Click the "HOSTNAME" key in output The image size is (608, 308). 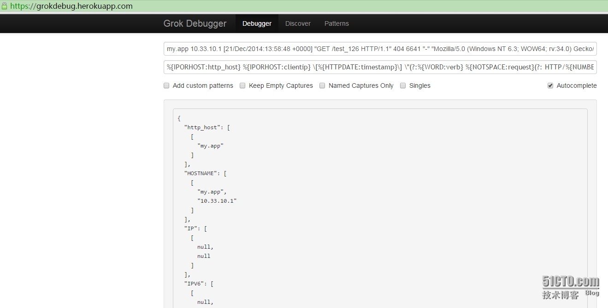(201, 173)
